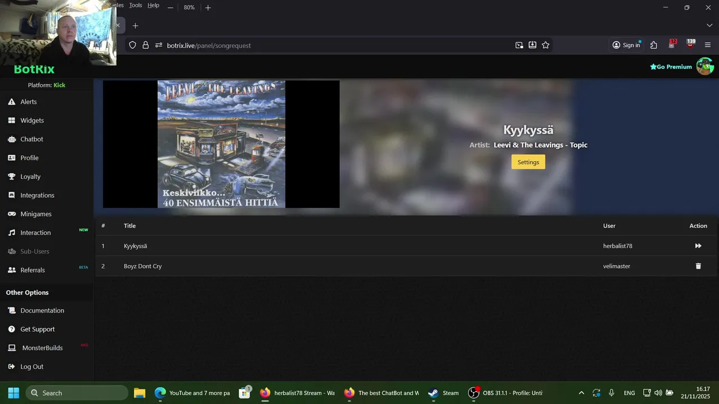Open the Minigames gamepad icon

coord(11,214)
